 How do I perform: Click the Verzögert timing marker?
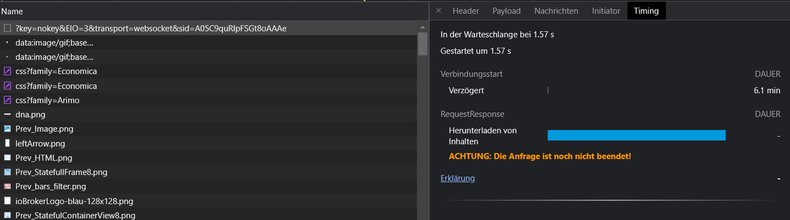(x=548, y=91)
